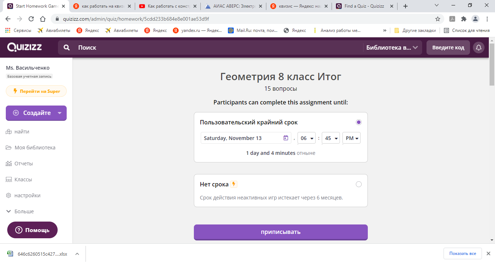Open the Chrome three-dot menu
The width and height of the screenshot is (495, 264).
pos(486,19)
